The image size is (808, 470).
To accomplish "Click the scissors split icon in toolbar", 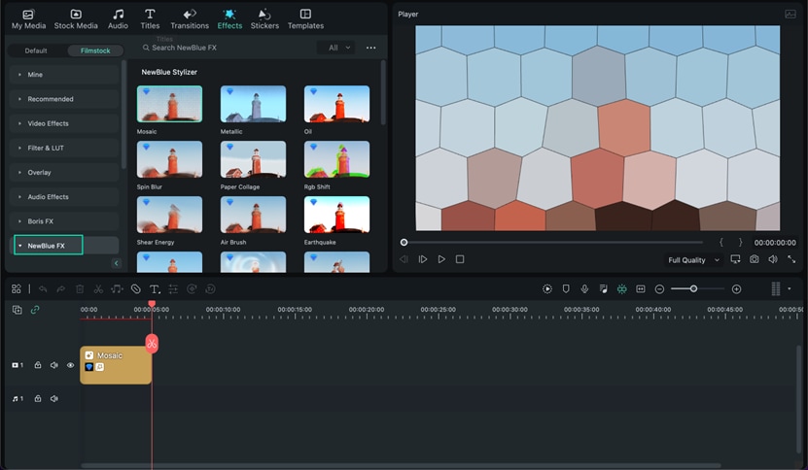I will pyautogui.click(x=98, y=289).
